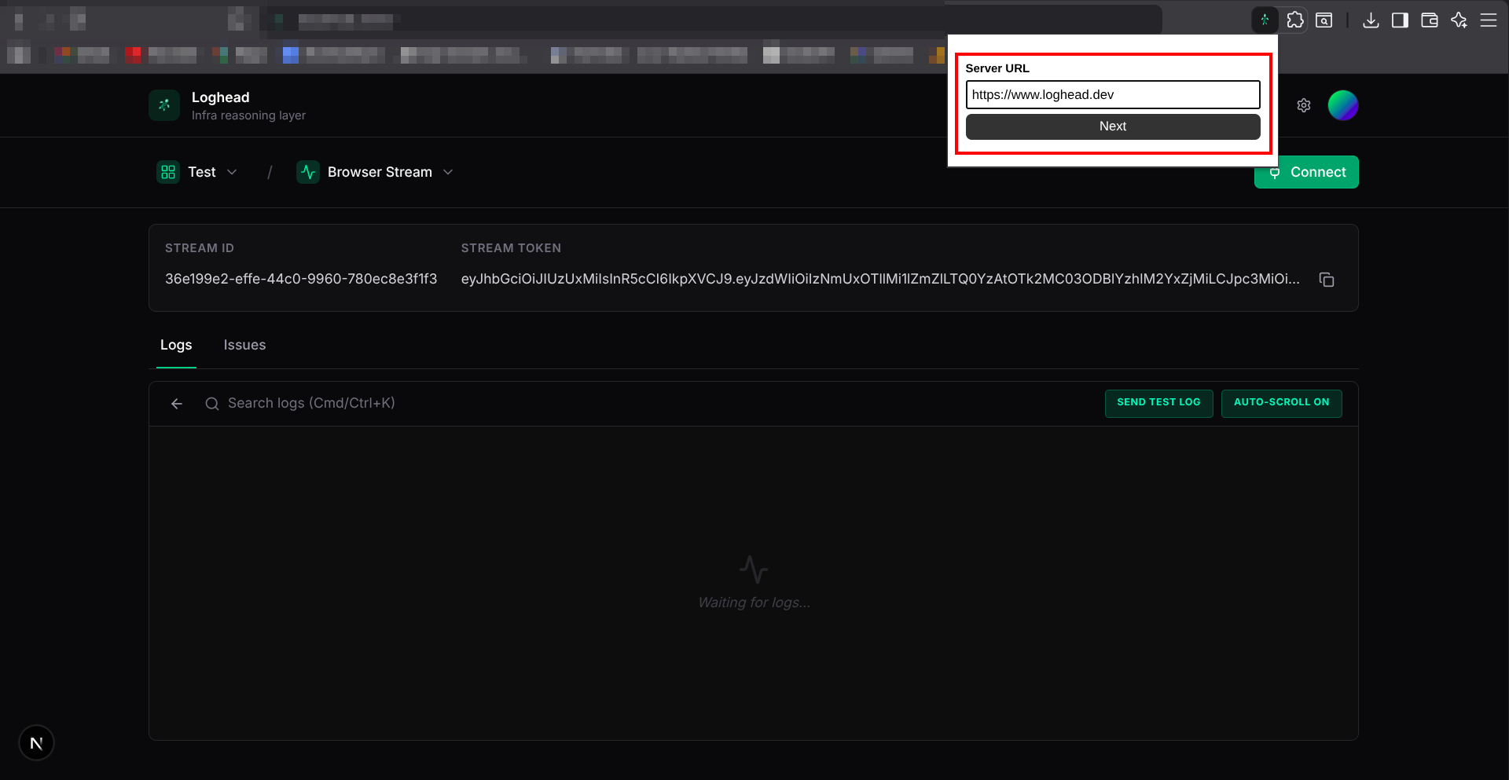Screen dimensions: 1509x780
Task: Click the AI sparkle icon in toolbar
Action: point(1459,20)
